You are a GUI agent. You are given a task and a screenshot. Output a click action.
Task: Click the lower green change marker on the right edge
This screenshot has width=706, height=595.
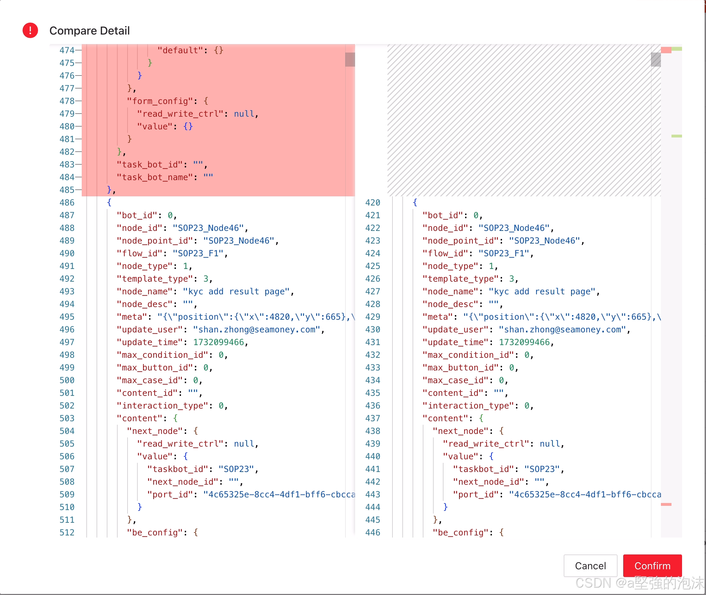676,136
